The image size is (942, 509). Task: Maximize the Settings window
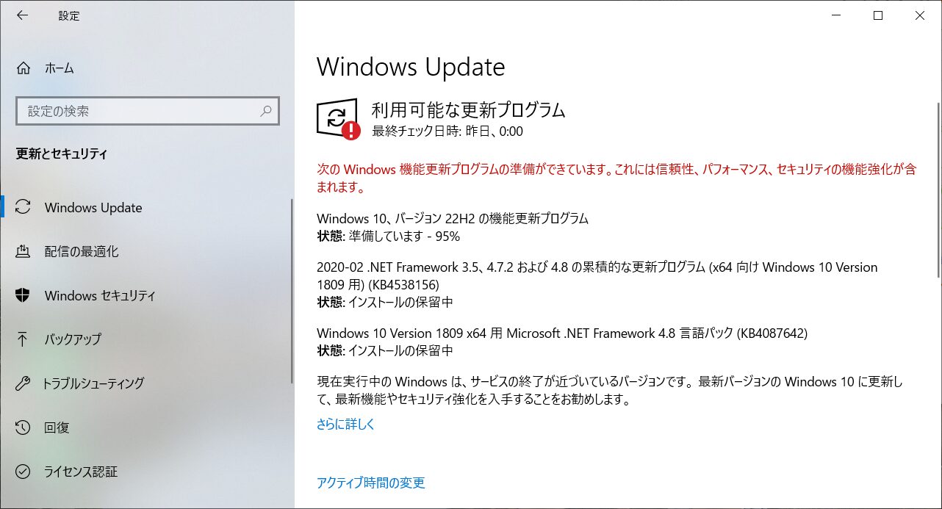click(x=878, y=15)
